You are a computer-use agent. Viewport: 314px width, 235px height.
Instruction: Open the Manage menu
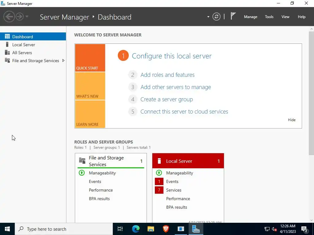(251, 17)
